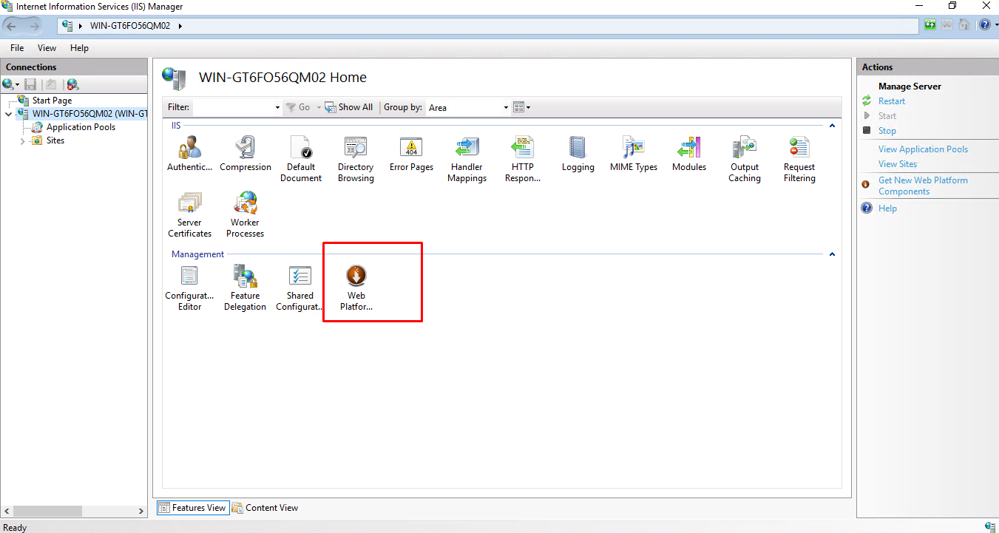Click the Refresh page icon in address bar
This screenshot has width=999, height=533.
[930, 24]
